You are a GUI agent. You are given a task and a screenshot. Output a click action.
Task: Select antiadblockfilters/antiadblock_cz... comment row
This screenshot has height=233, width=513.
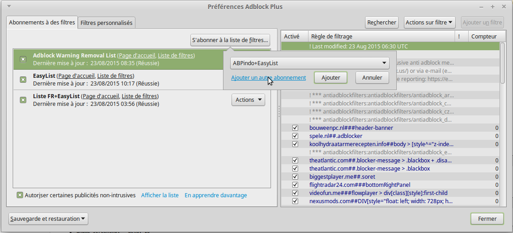pyautogui.click(x=390, y=112)
